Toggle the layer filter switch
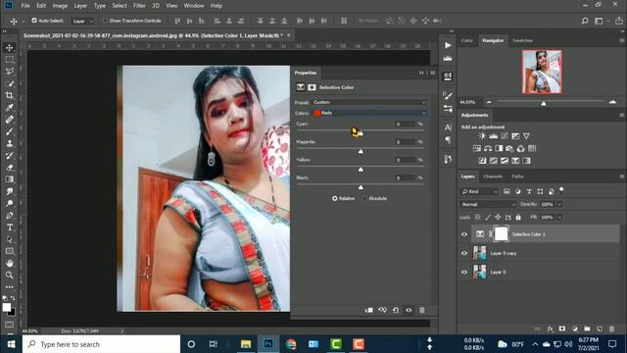This screenshot has width=627, height=353. (561, 189)
